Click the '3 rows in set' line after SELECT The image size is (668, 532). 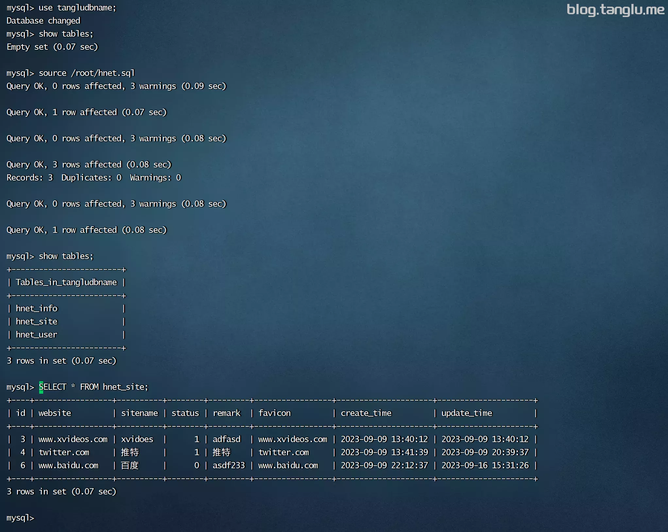(x=61, y=492)
